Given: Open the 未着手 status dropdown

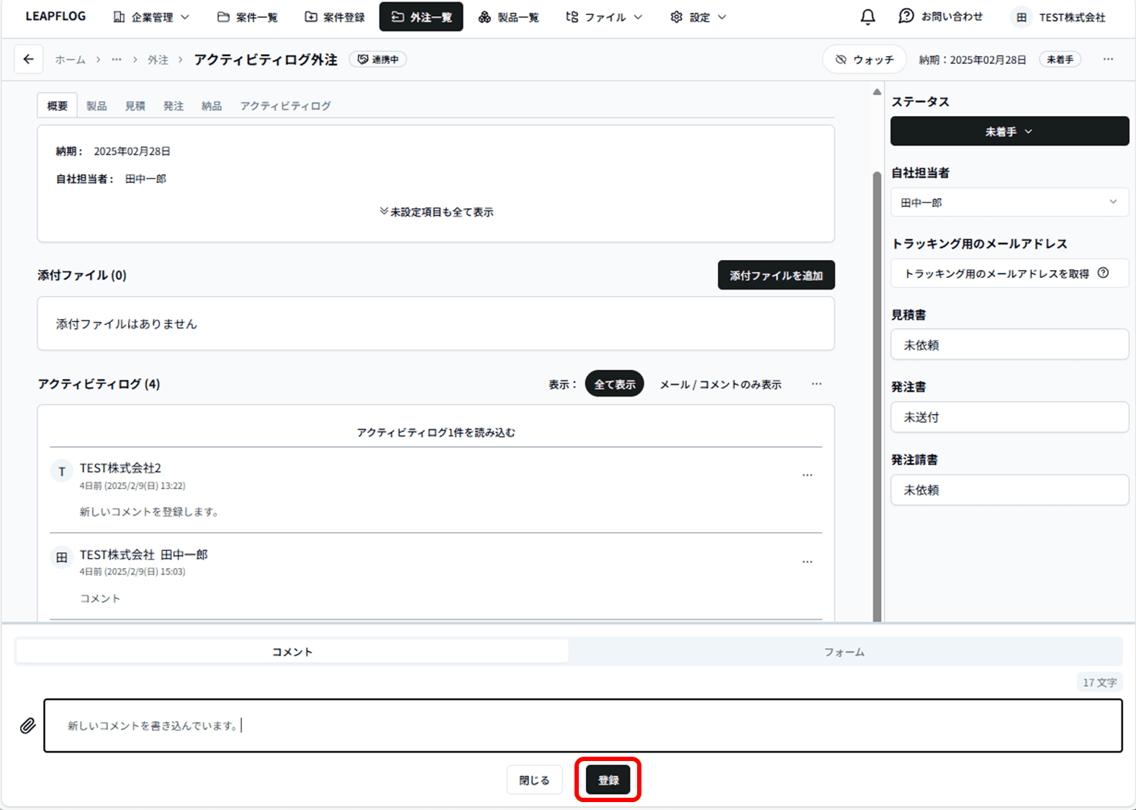Looking at the screenshot, I should point(1009,132).
